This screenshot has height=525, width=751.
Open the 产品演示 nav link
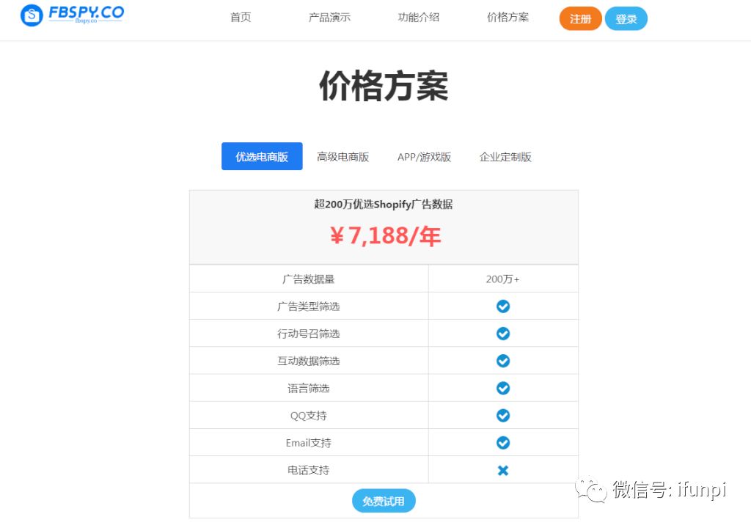click(x=329, y=18)
